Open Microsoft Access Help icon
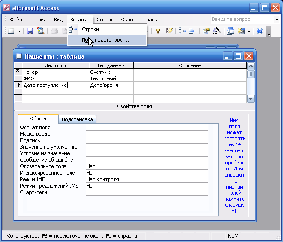 260,31
